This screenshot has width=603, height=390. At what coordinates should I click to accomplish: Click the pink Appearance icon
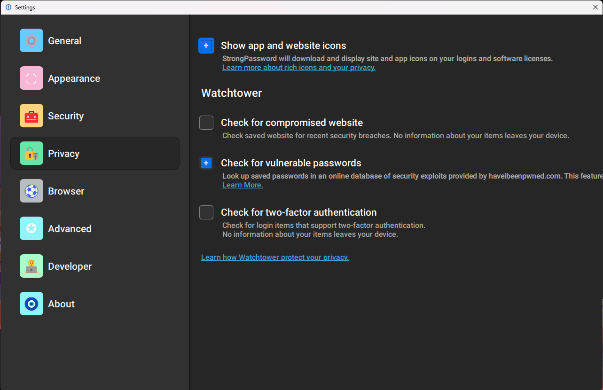tap(31, 78)
